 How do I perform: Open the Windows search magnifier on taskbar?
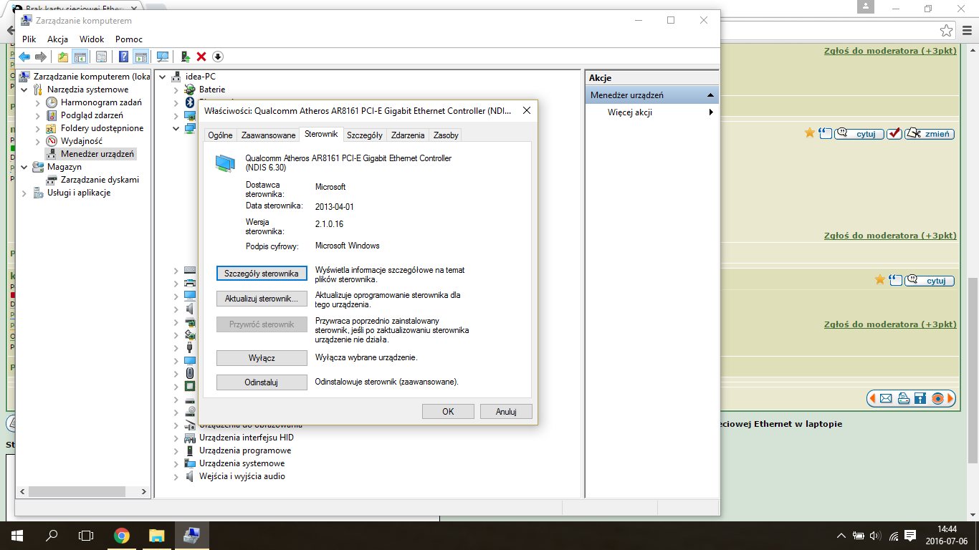[x=52, y=536]
